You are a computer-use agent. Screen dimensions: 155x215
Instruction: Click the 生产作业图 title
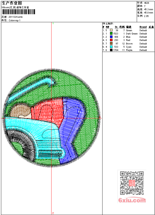tap(12, 3)
